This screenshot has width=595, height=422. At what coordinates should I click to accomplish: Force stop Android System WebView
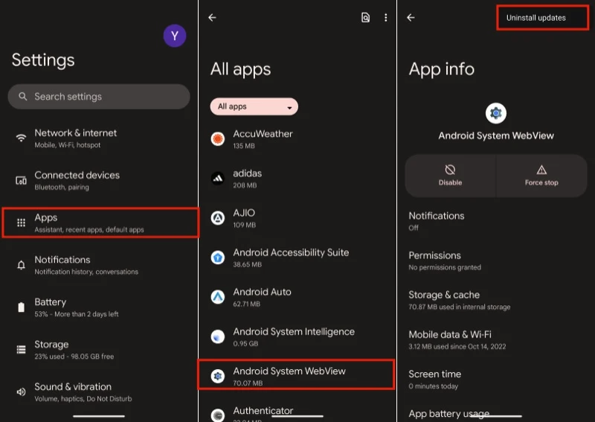tap(541, 176)
